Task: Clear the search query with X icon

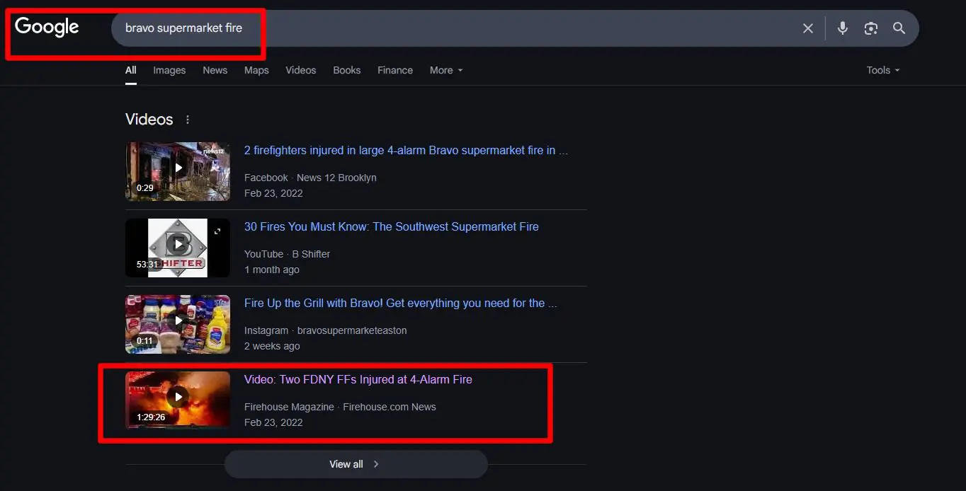Action: pos(807,28)
